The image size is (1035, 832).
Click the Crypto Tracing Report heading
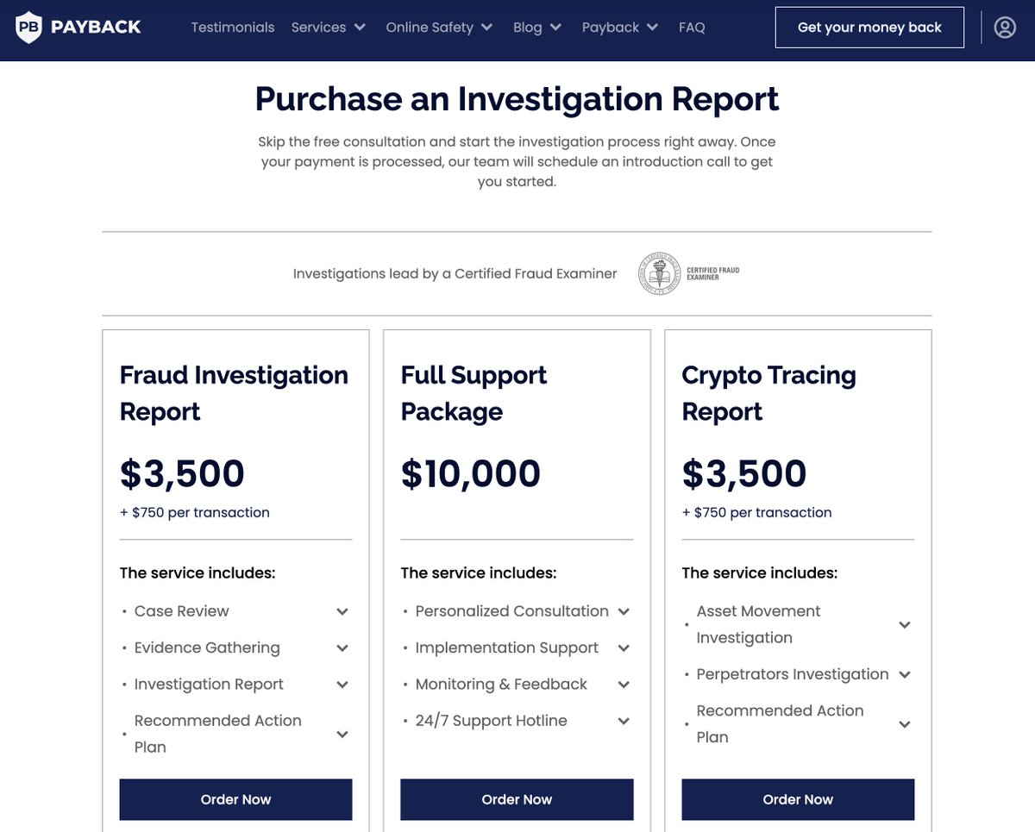click(x=768, y=393)
